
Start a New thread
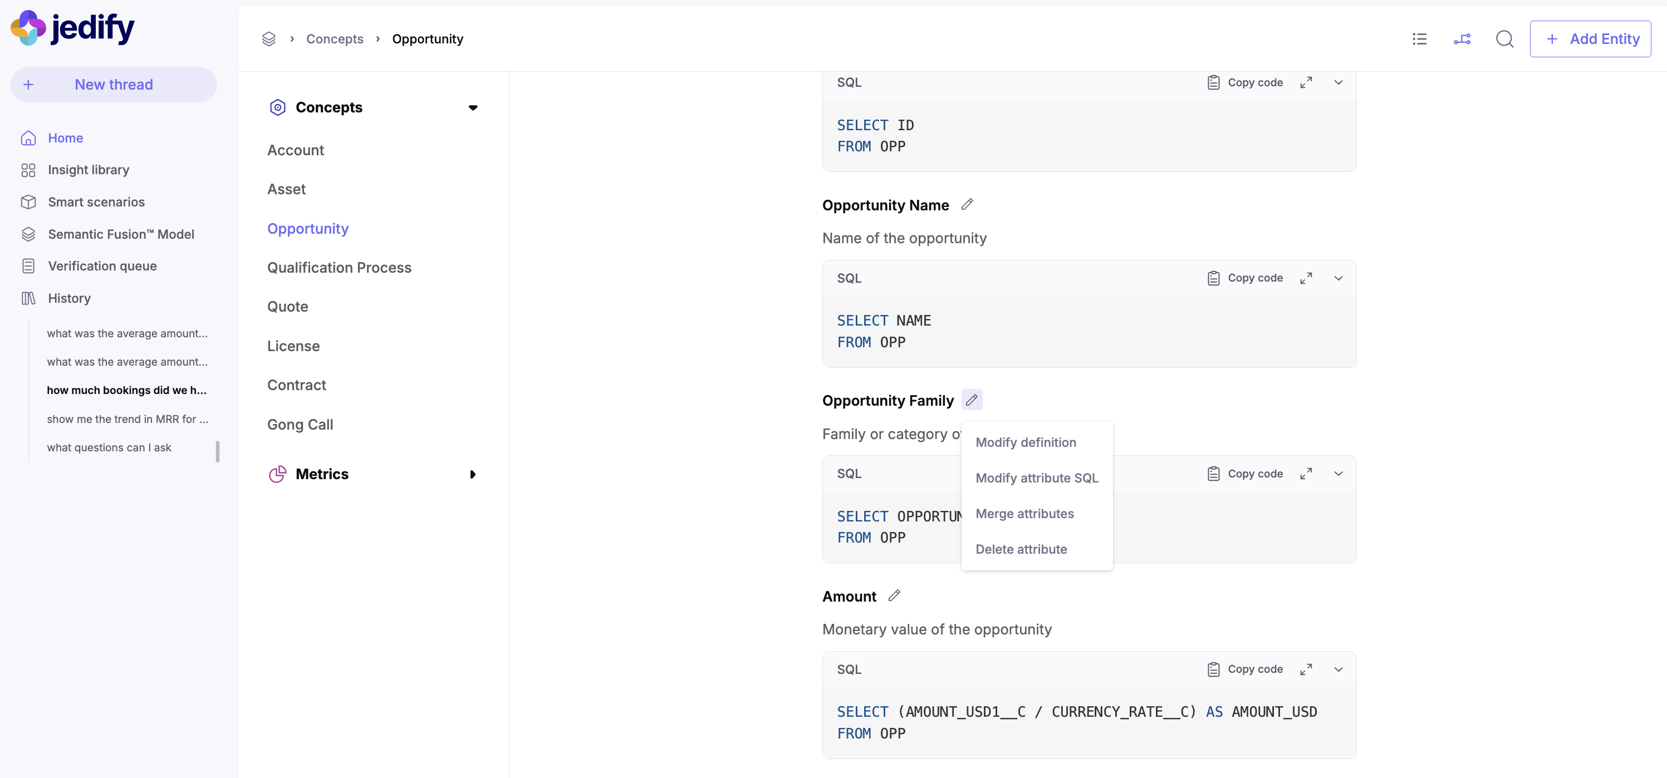click(113, 84)
